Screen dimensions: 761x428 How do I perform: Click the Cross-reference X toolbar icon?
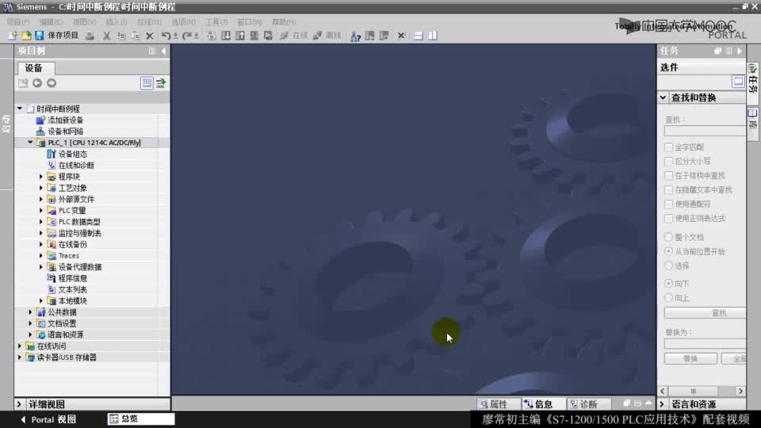click(401, 36)
